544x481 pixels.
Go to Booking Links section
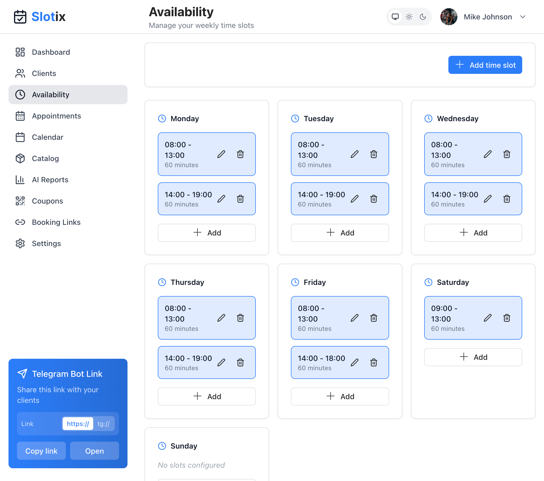[56, 222]
